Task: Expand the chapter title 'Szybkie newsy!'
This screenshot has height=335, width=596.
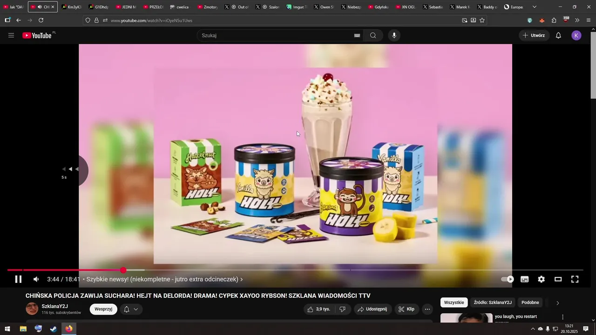Action: (x=164, y=279)
